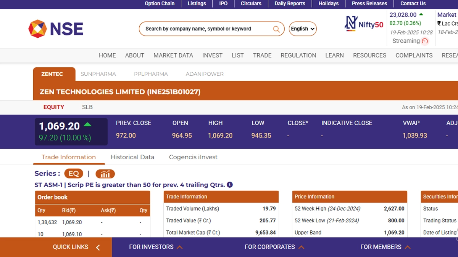The height and width of the screenshot is (257, 458).
Task: Click the Nifty50 logo
Action: 364,24
